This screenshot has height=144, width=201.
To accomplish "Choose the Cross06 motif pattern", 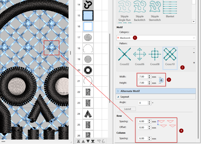I will (x=140, y=57).
